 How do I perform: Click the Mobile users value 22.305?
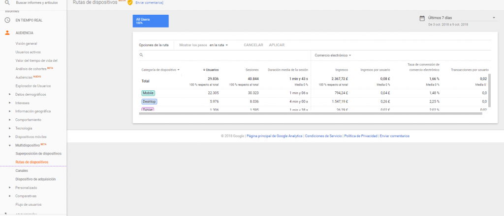coord(213,93)
